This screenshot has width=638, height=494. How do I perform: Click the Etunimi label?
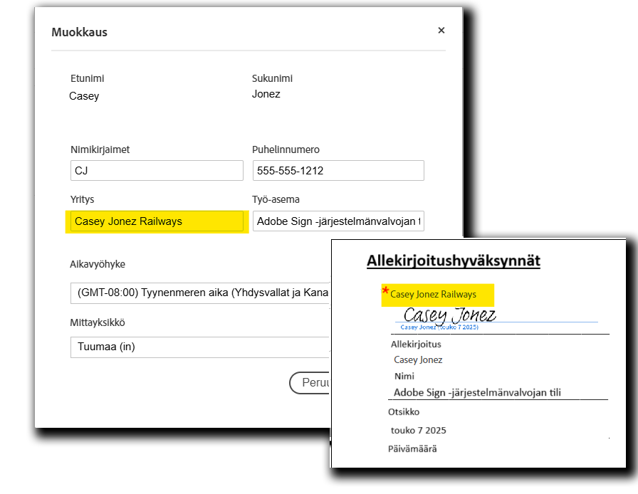87,78
